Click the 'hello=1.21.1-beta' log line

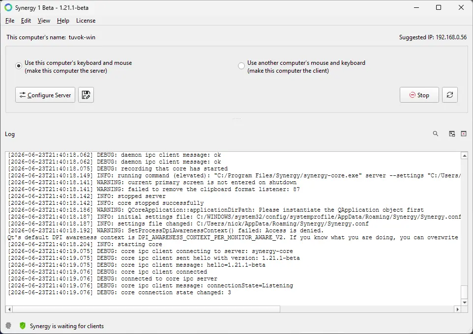tap(136, 265)
